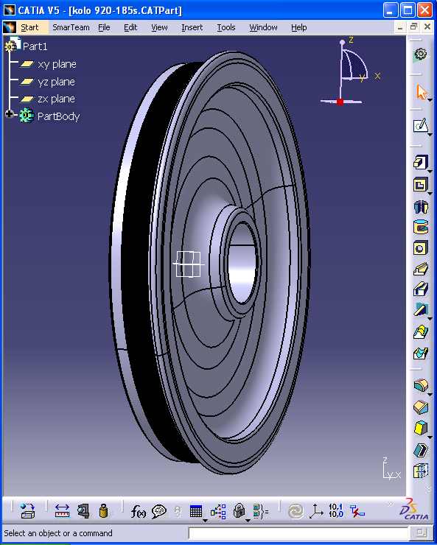The image size is (437, 545).
Task: Open the Select tool flyout arrow
Action: point(430,100)
